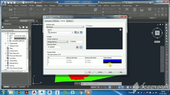Click the Base elevation input field
The image size is (170, 95).
click(54, 47)
